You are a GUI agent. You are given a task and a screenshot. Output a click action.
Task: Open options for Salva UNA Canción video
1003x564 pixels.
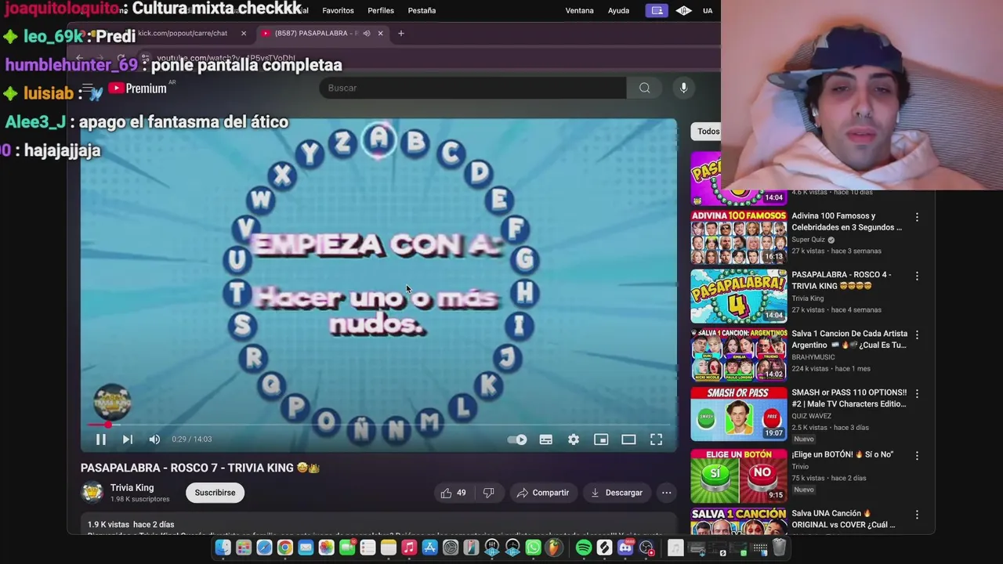coord(917,515)
